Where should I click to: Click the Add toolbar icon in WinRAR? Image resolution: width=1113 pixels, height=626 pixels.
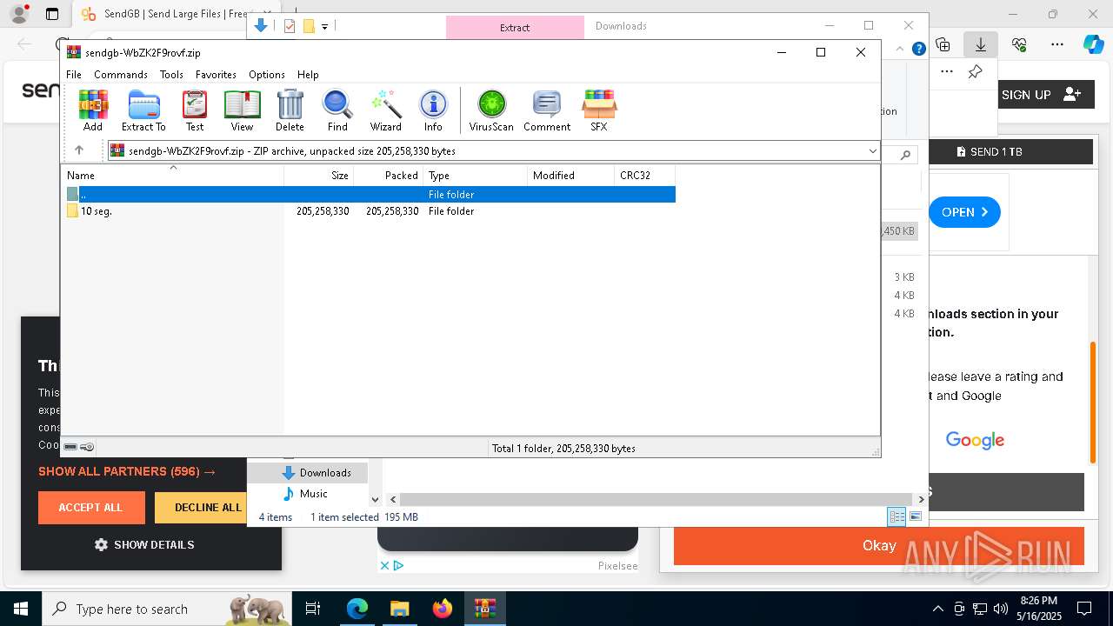(93, 110)
